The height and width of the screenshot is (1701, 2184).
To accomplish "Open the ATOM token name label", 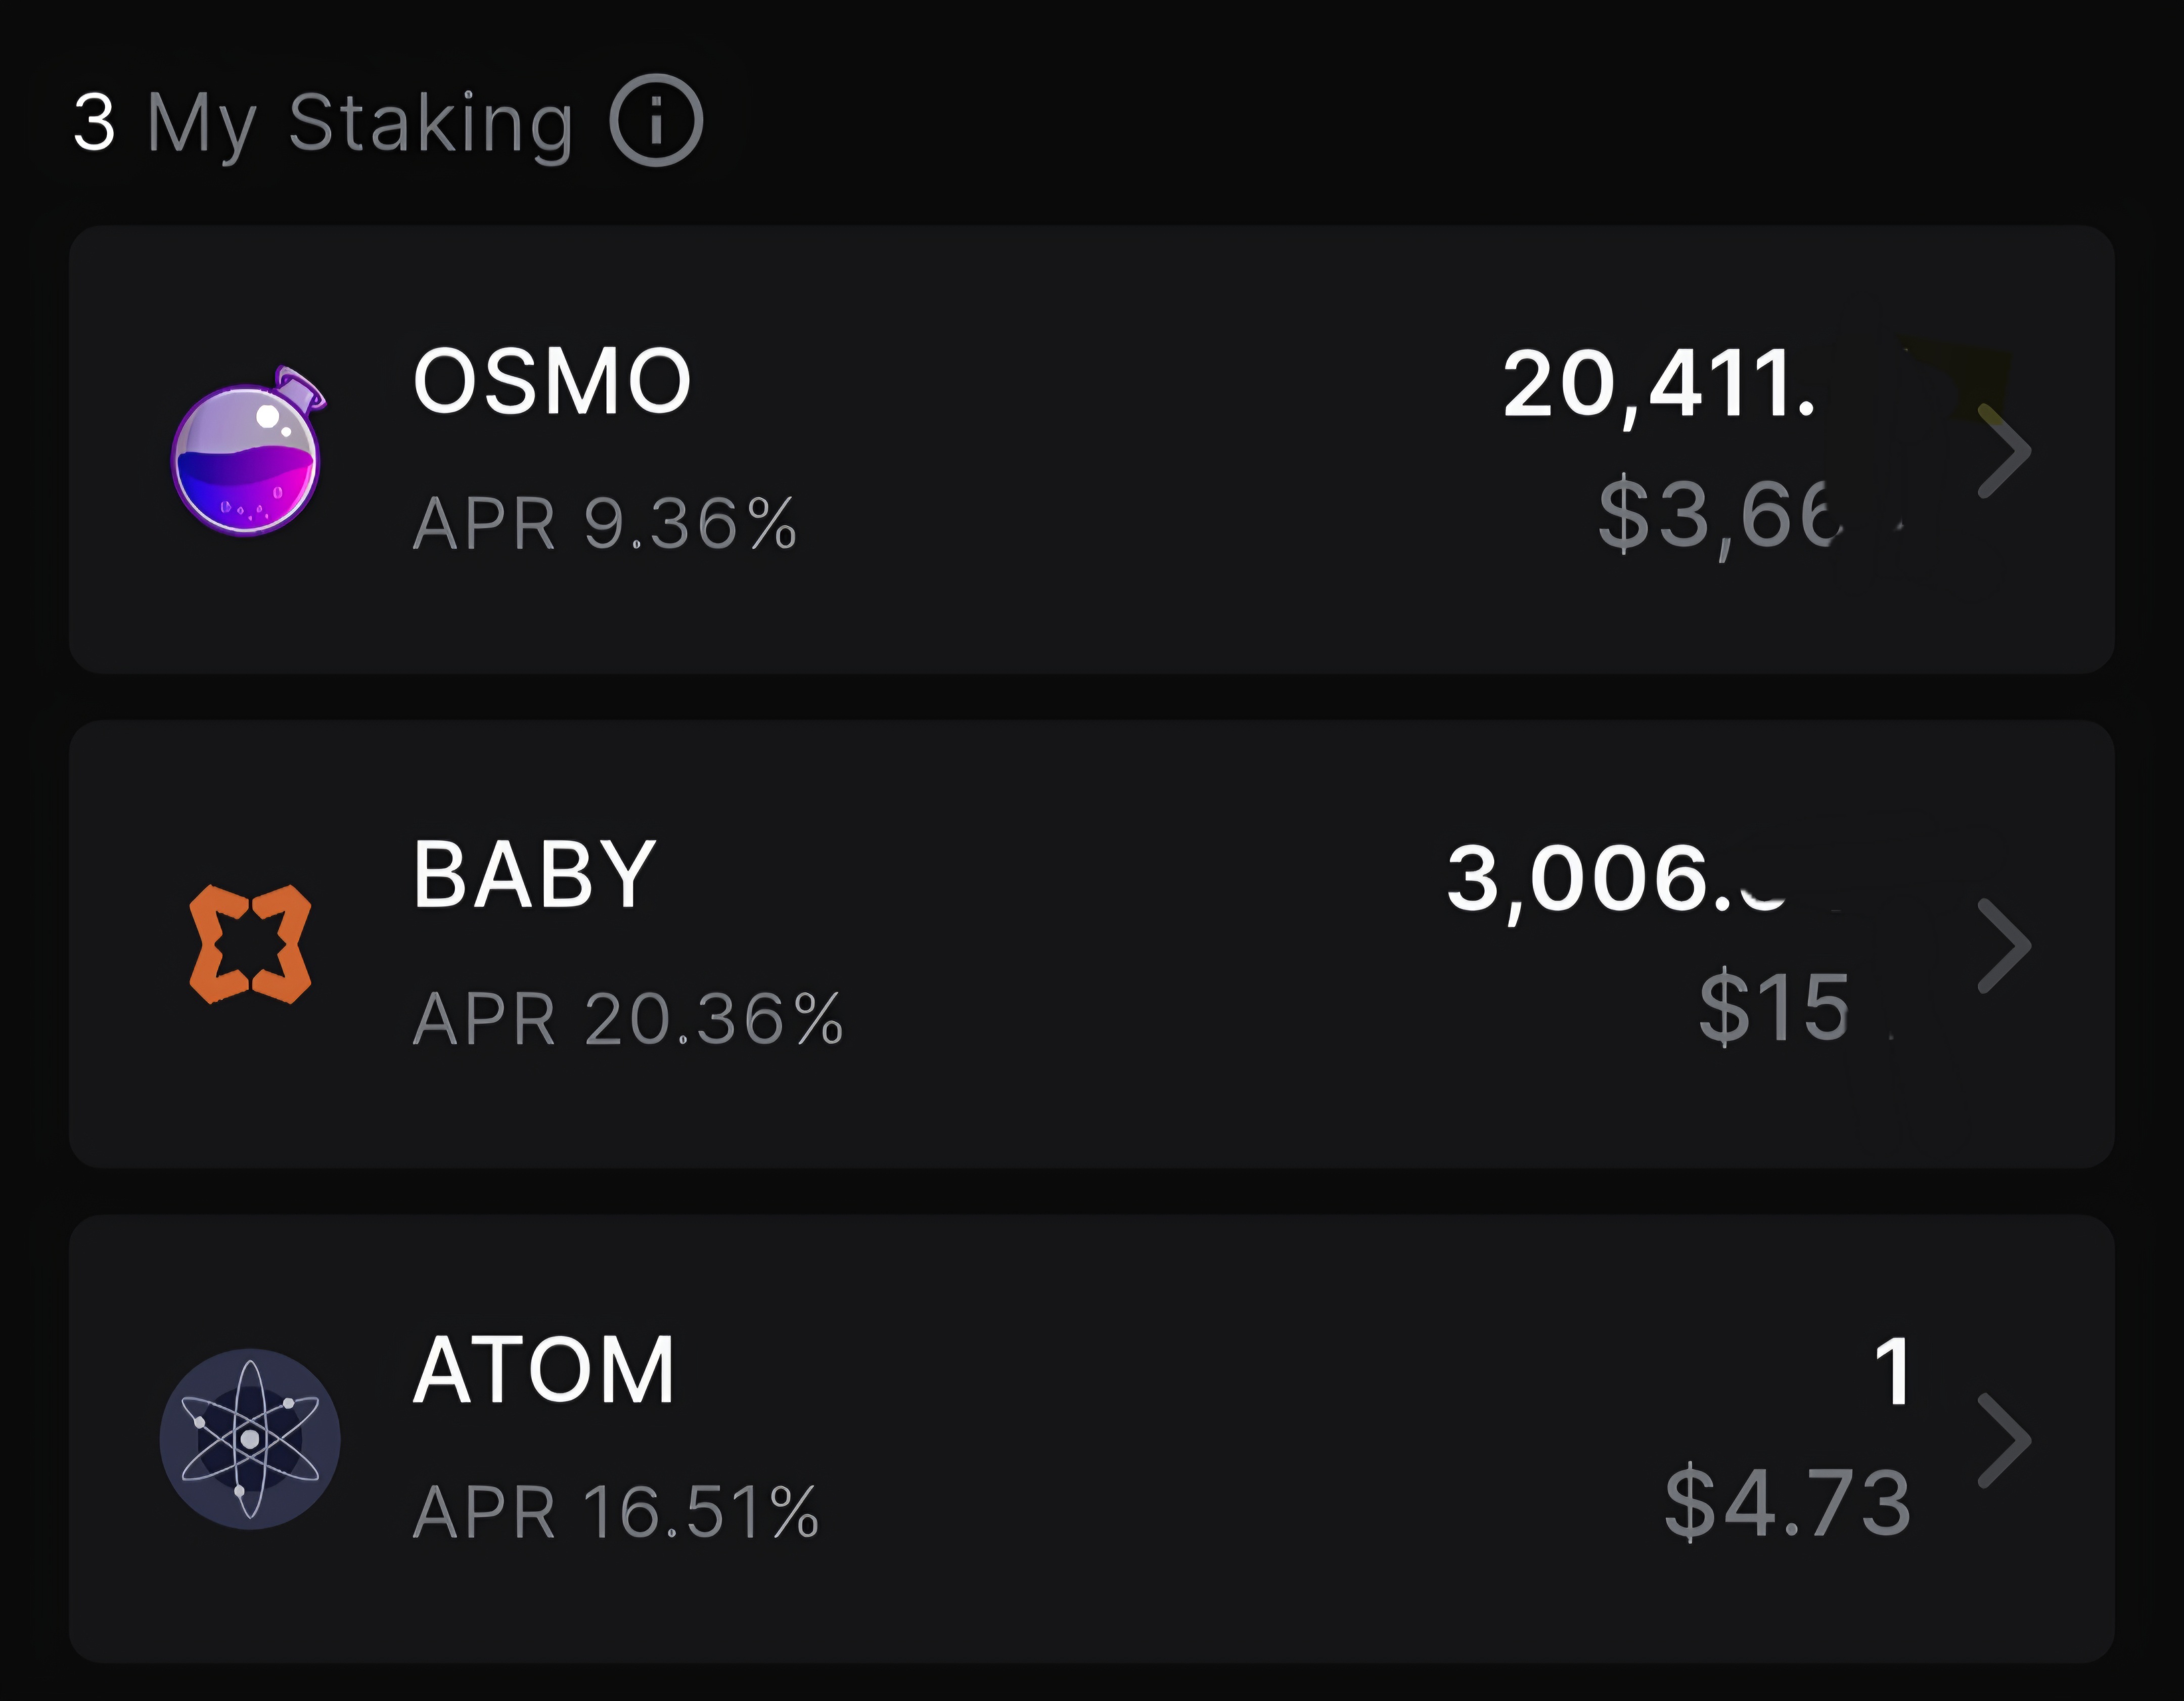I will tap(544, 1369).
